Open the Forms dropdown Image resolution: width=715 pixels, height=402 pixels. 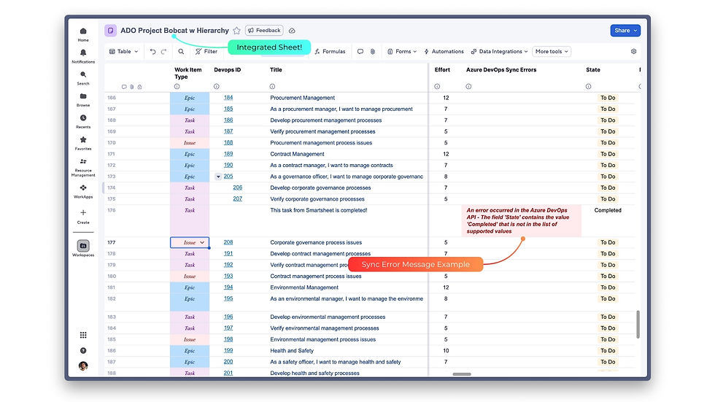(402, 52)
